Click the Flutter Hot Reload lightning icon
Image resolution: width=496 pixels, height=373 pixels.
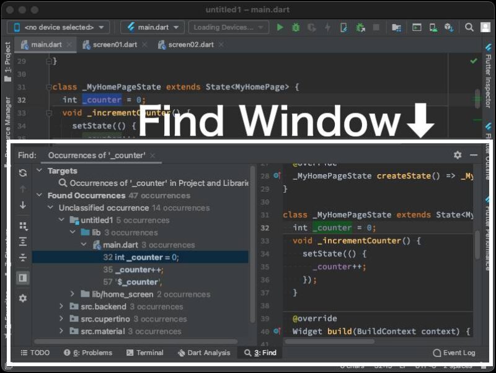[328, 27]
